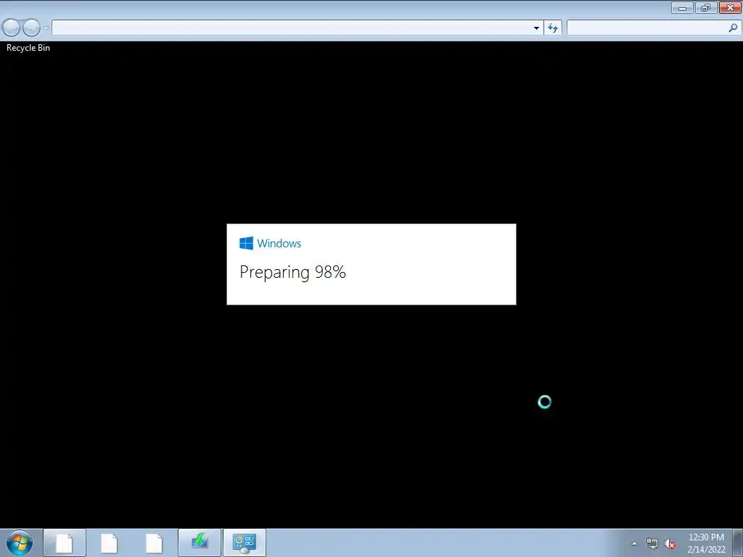
Task: Click the magnifying glass search icon
Action: pos(733,28)
